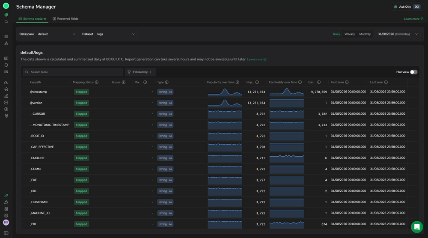This screenshot has height=238, width=428.
Task: Open the top-right Learn more link
Action: click(x=413, y=19)
